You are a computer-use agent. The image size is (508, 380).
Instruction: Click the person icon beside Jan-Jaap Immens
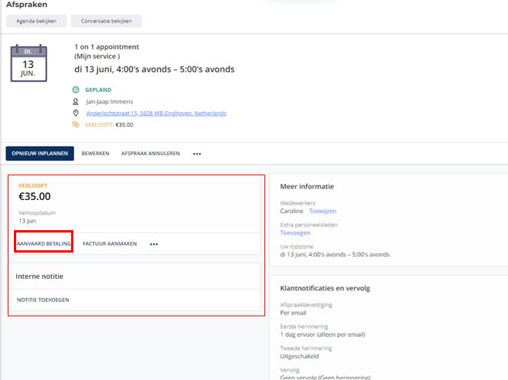76,101
